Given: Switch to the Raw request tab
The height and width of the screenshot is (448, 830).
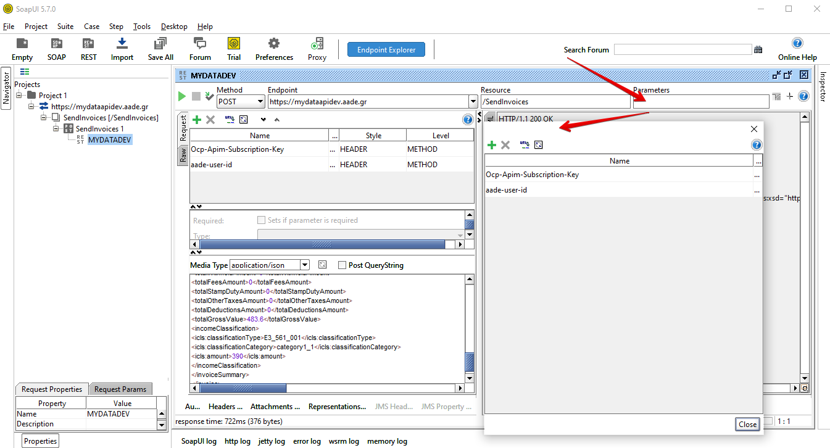Looking at the screenshot, I should click(183, 156).
